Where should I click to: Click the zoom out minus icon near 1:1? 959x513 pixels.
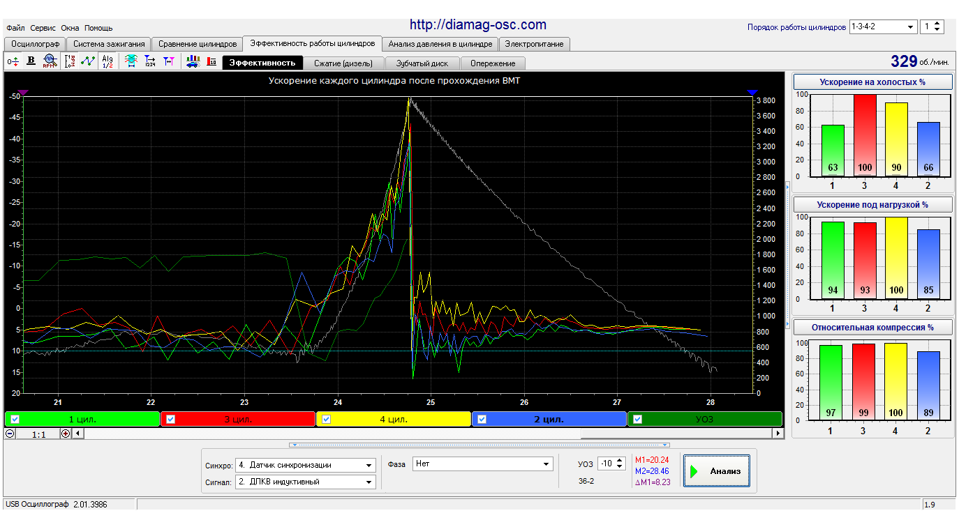[x=10, y=434]
